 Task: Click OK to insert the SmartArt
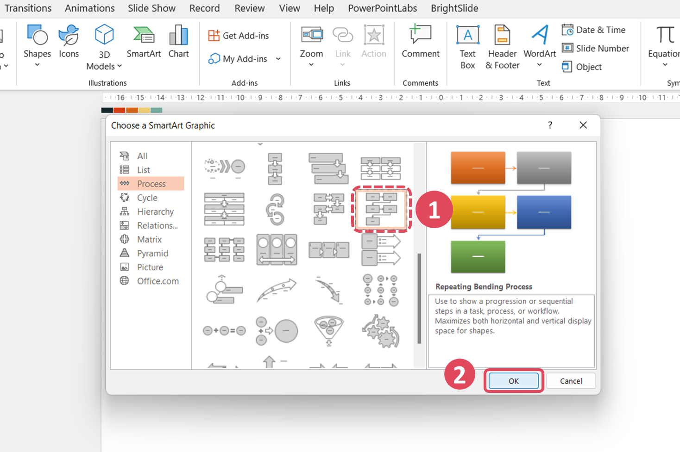[x=514, y=381]
